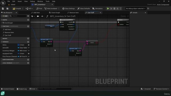
Task: Open play options three-dot menu
Action: 121,9
